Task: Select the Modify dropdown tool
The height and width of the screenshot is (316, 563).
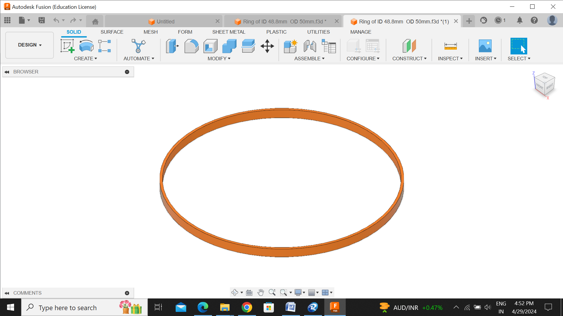Action: click(218, 58)
